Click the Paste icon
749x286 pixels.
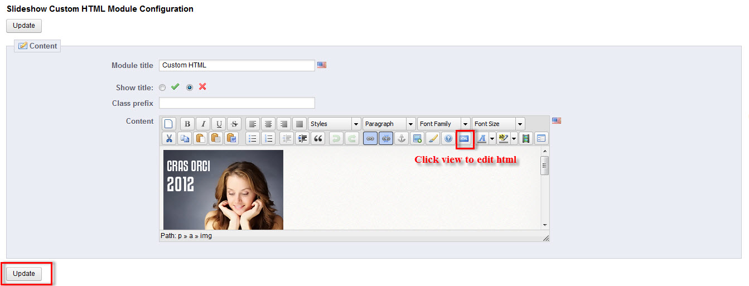coord(200,138)
